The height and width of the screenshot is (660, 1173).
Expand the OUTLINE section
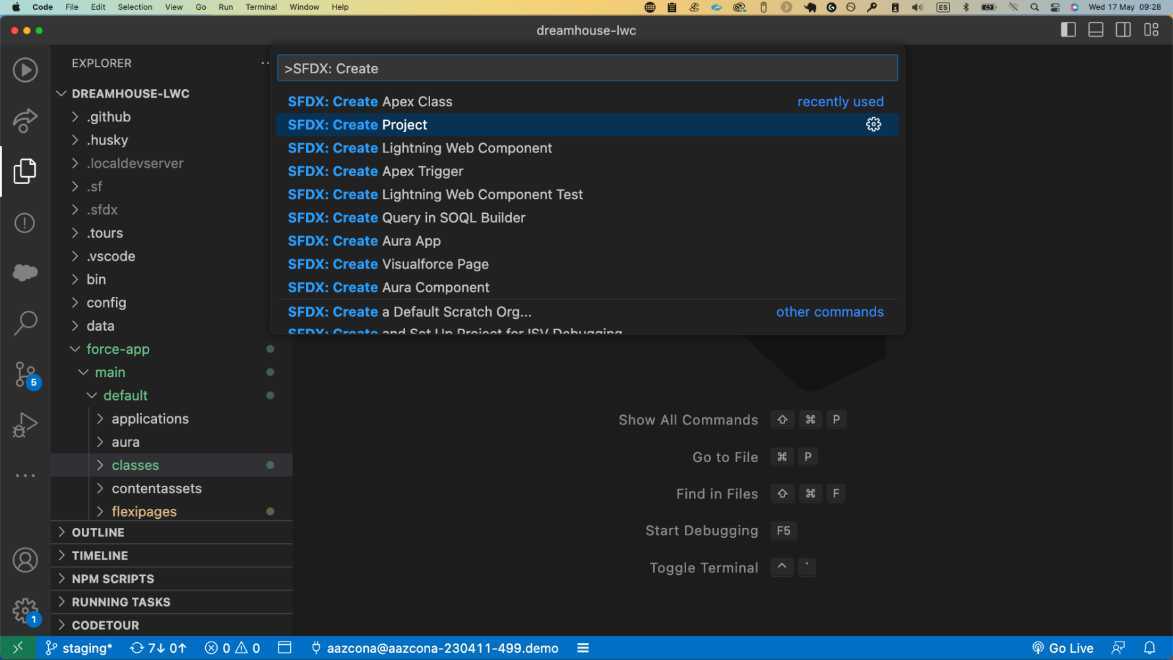pyautogui.click(x=172, y=533)
